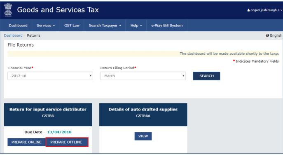Screen dimensions: 283x155
Task: Click the Dashboard breadcrumb link
Action: (x=13, y=35)
